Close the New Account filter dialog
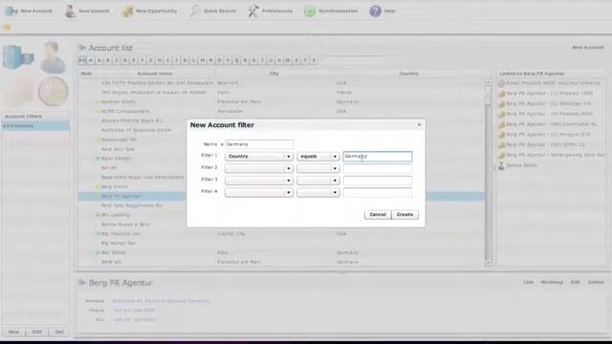This screenshot has height=344, width=612. click(419, 125)
